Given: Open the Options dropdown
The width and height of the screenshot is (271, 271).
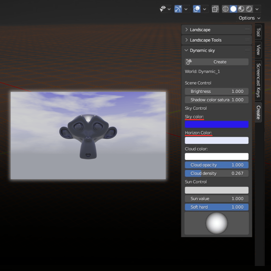Looking at the screenshot, I should pyautogui.click(x=249, y=18).
